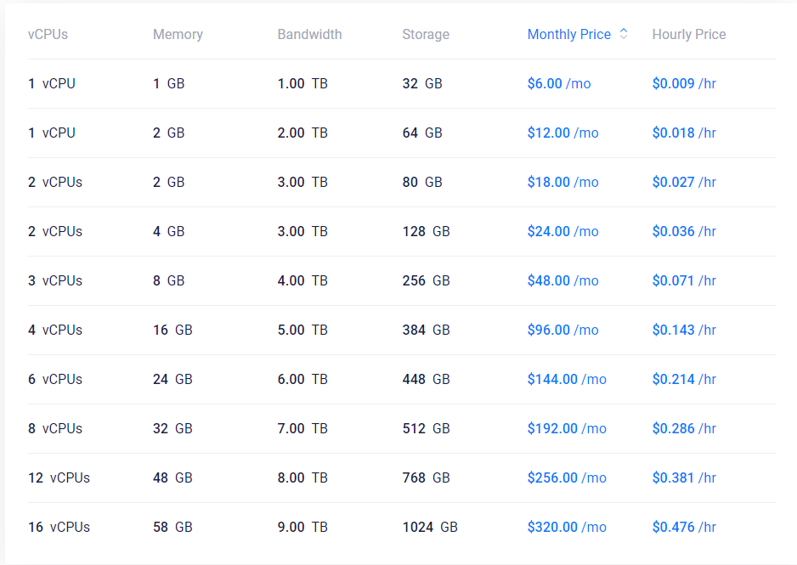Click the sort arrows beside Monthly Price
This screenshot has width=797, height=565.
[624, 34]
